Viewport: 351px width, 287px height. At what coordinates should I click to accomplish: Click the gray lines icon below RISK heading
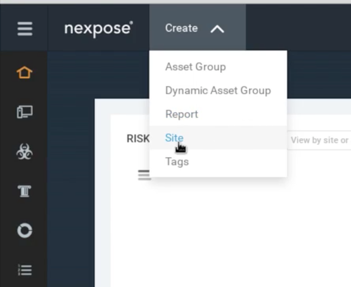145,175
